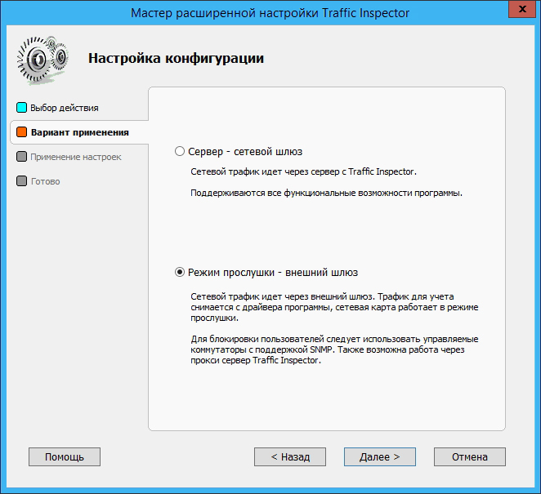Image resolution: width=541 pixels, height=494 pixels.
Task: Close the wizard window with X
Action: tap(522, 9)
